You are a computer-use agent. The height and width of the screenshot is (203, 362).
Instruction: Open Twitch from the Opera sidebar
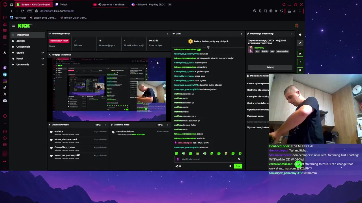[5, 68]
